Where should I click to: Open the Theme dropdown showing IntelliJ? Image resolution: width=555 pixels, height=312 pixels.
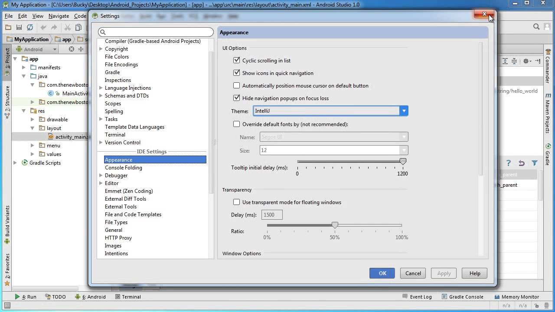(x=330, y=111)
